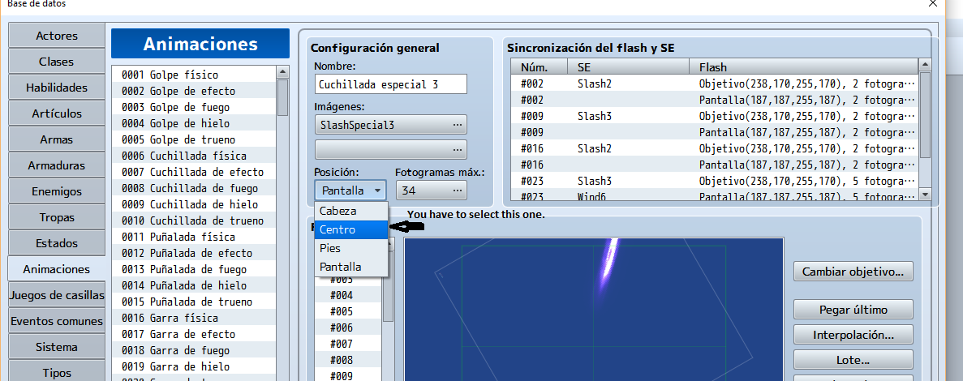Image resolution: width=963 pixels, height=381 pixels.
Task: Open the Armas tab
Action: click(57, 139)
